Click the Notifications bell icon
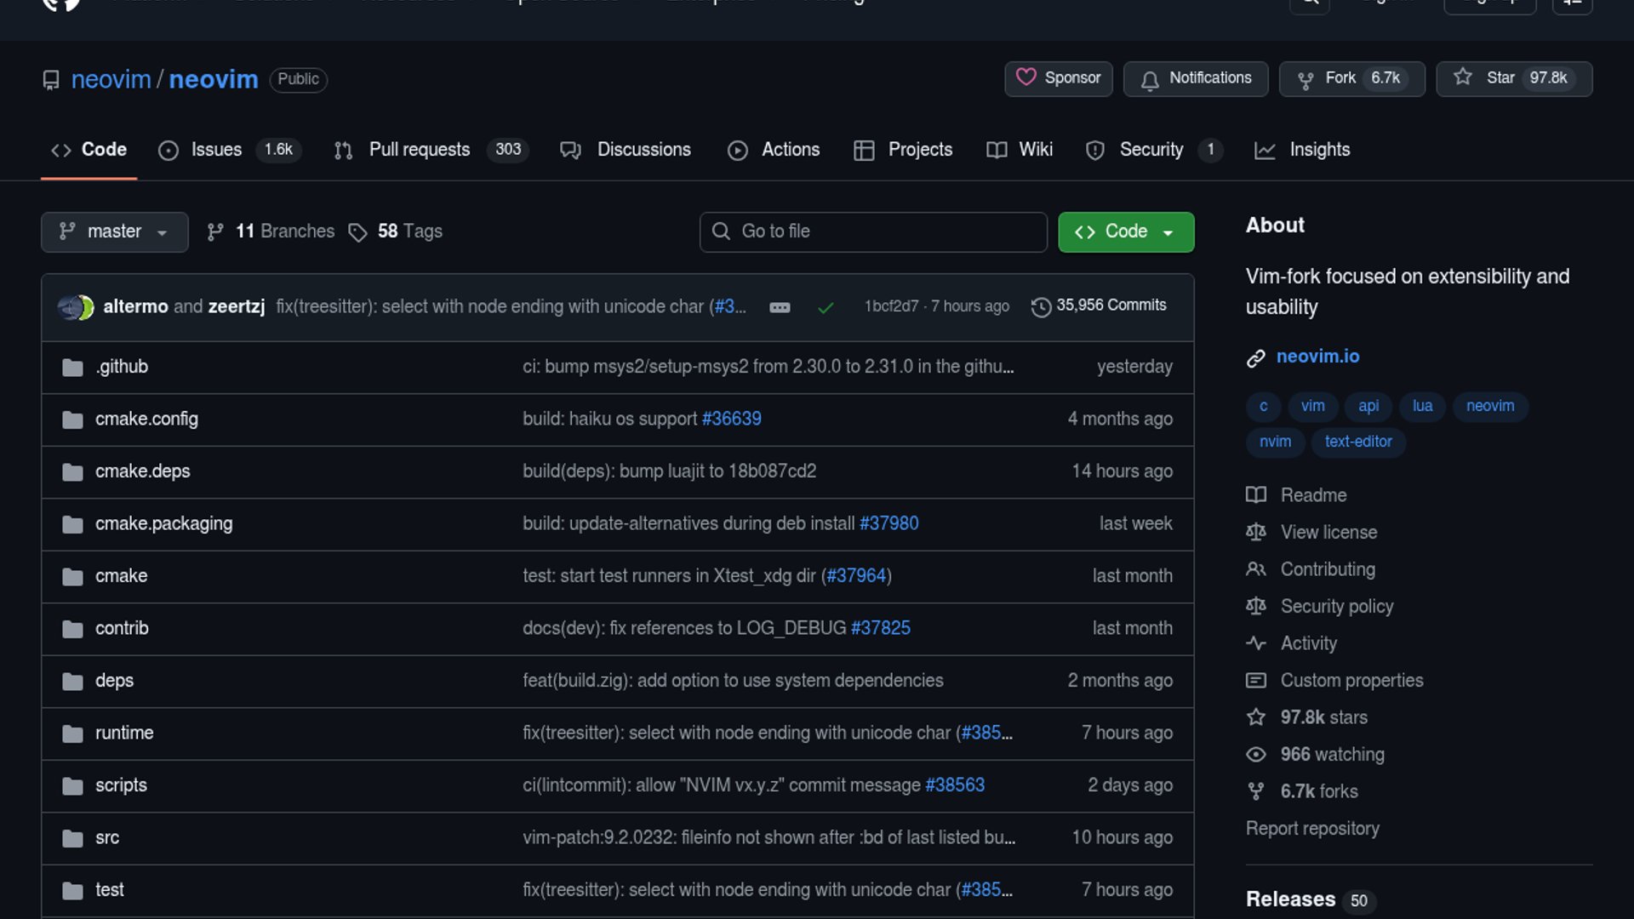1634x919 pixels. [x=1150, y=80]
